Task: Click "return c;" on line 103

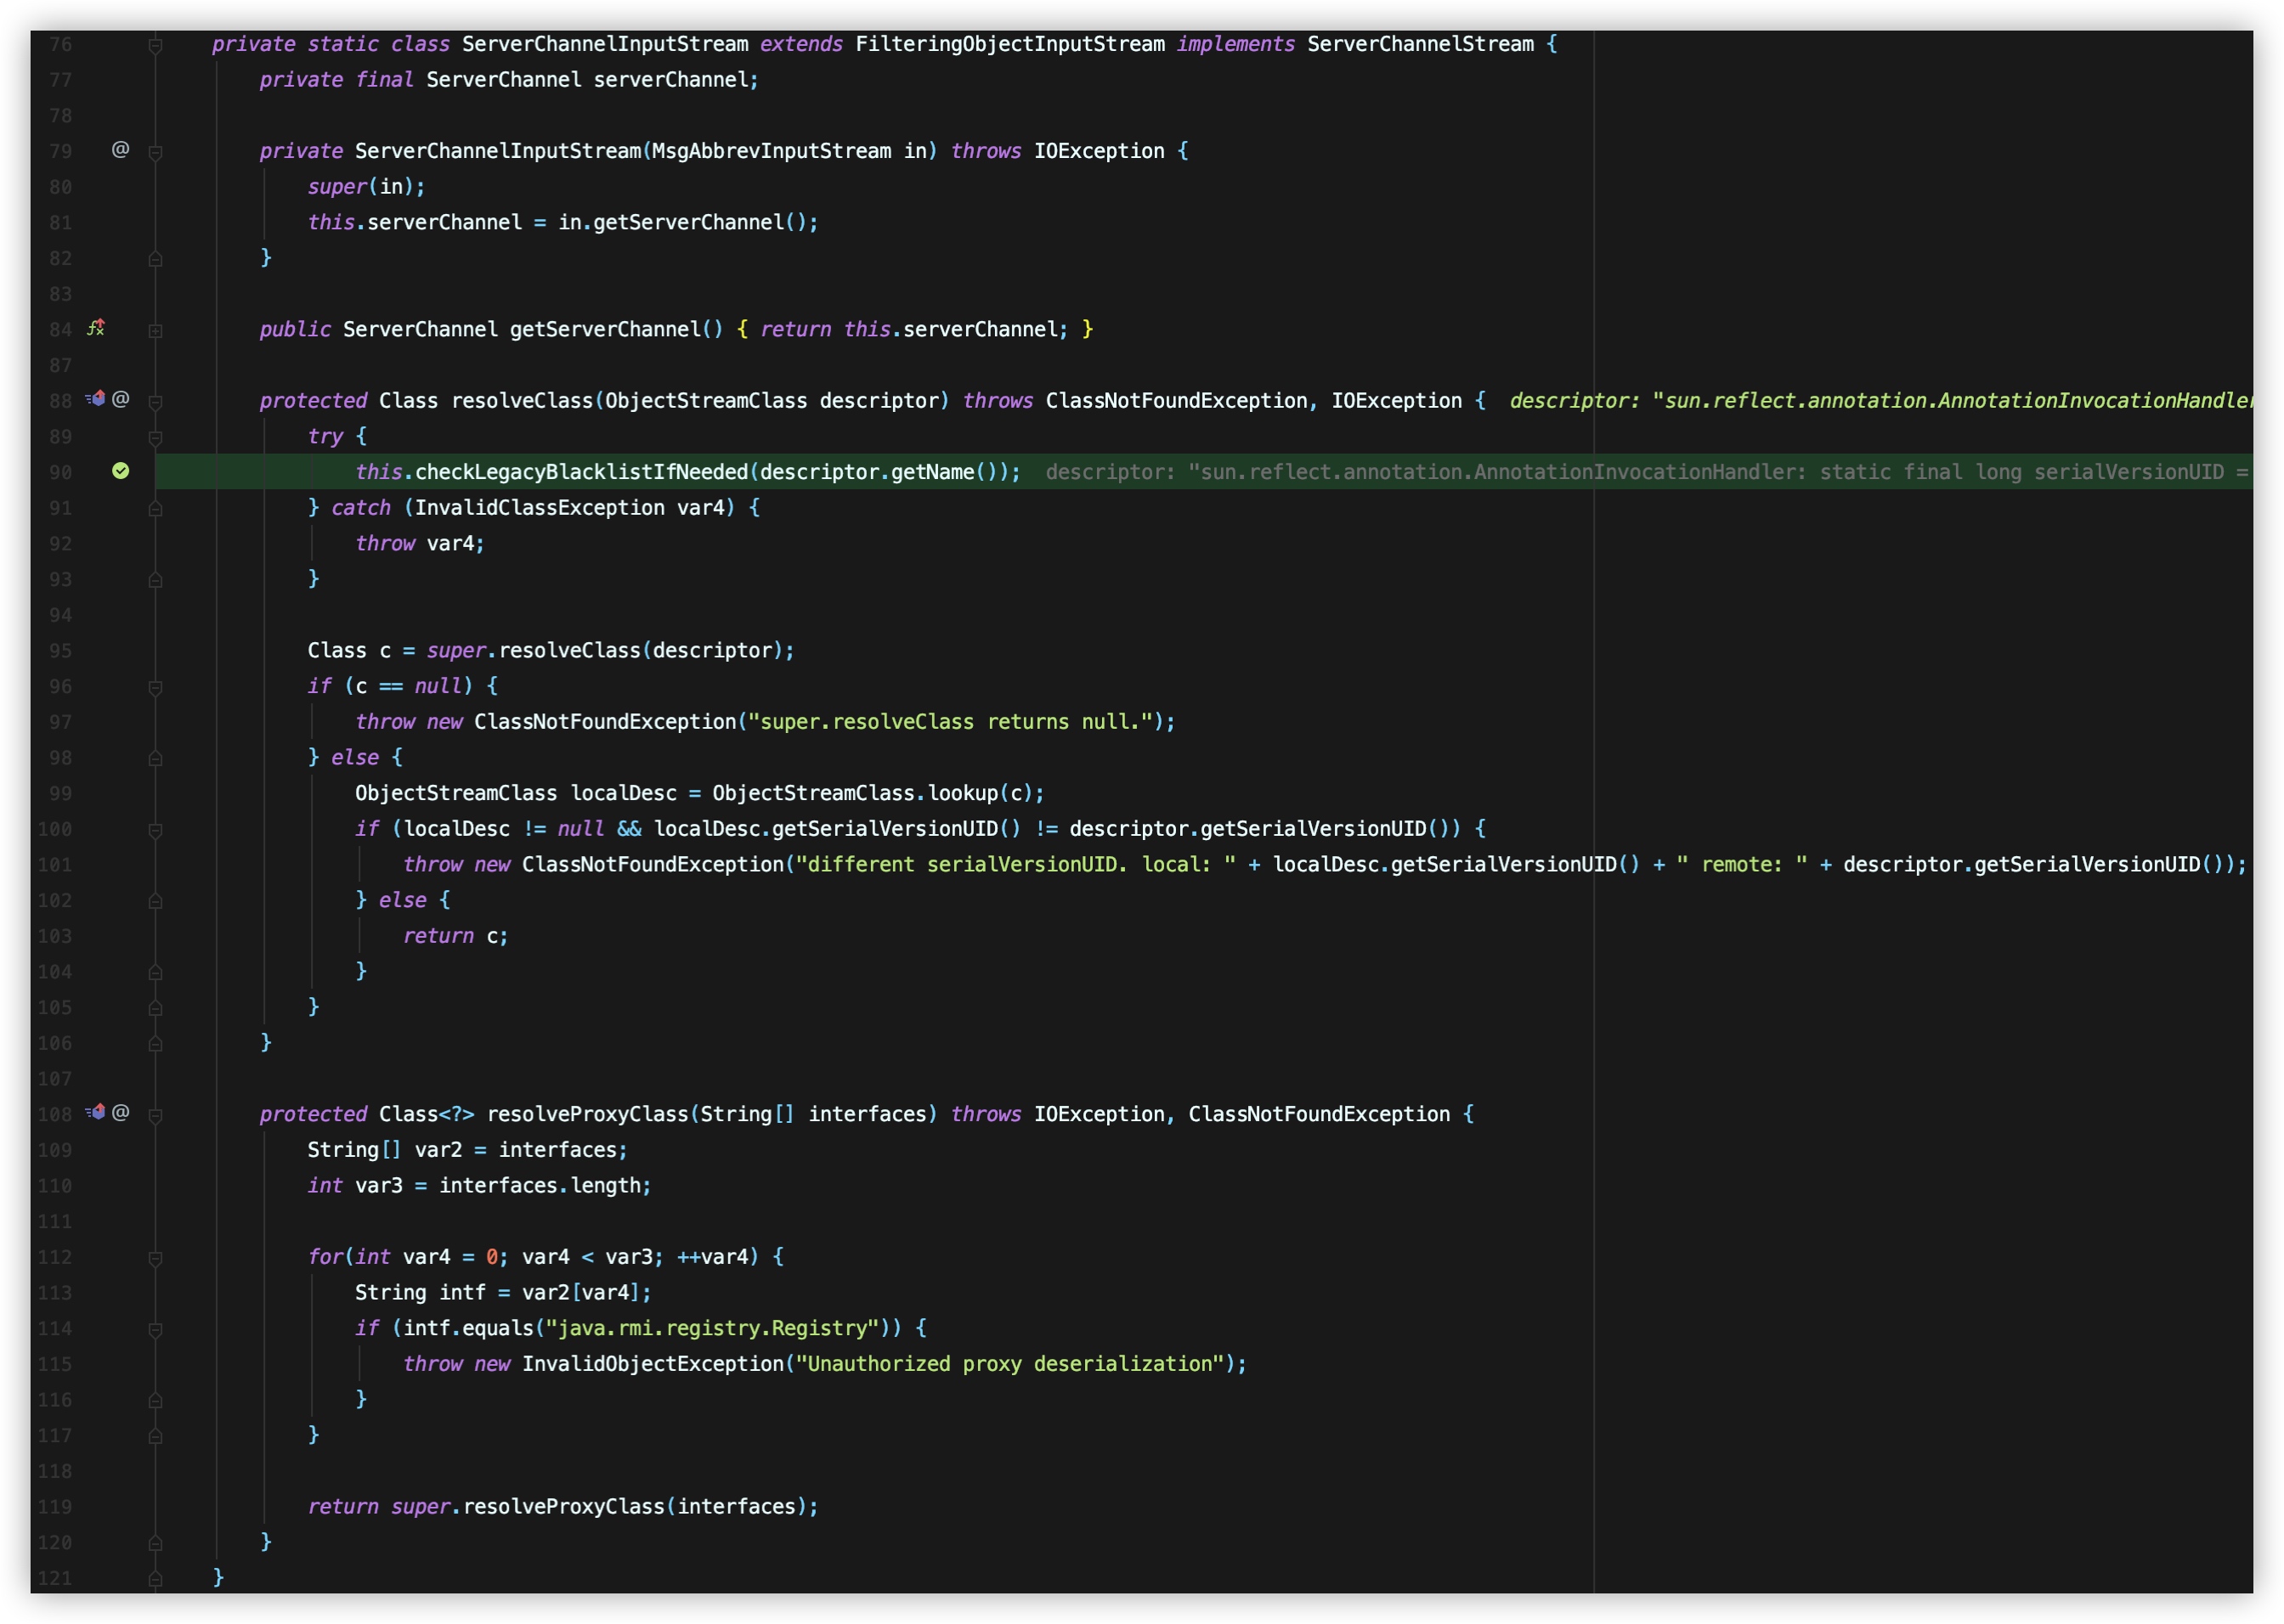Action: [455, 936]
